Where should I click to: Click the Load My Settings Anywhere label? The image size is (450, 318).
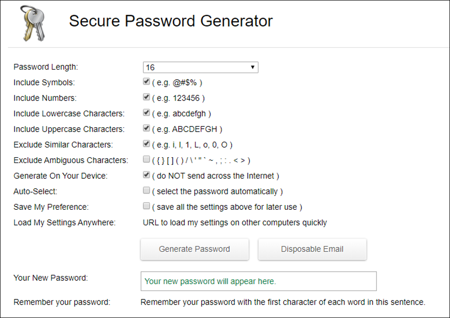click(64, 223)
